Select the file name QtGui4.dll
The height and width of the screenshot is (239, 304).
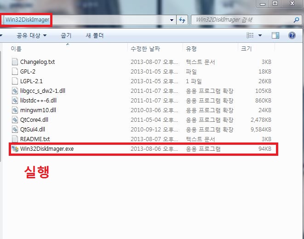click(33, 129)
